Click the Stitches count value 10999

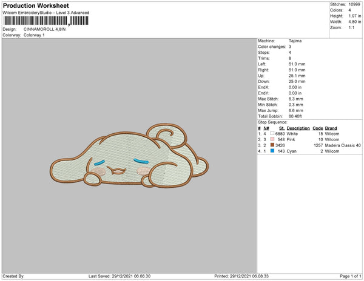354,4
